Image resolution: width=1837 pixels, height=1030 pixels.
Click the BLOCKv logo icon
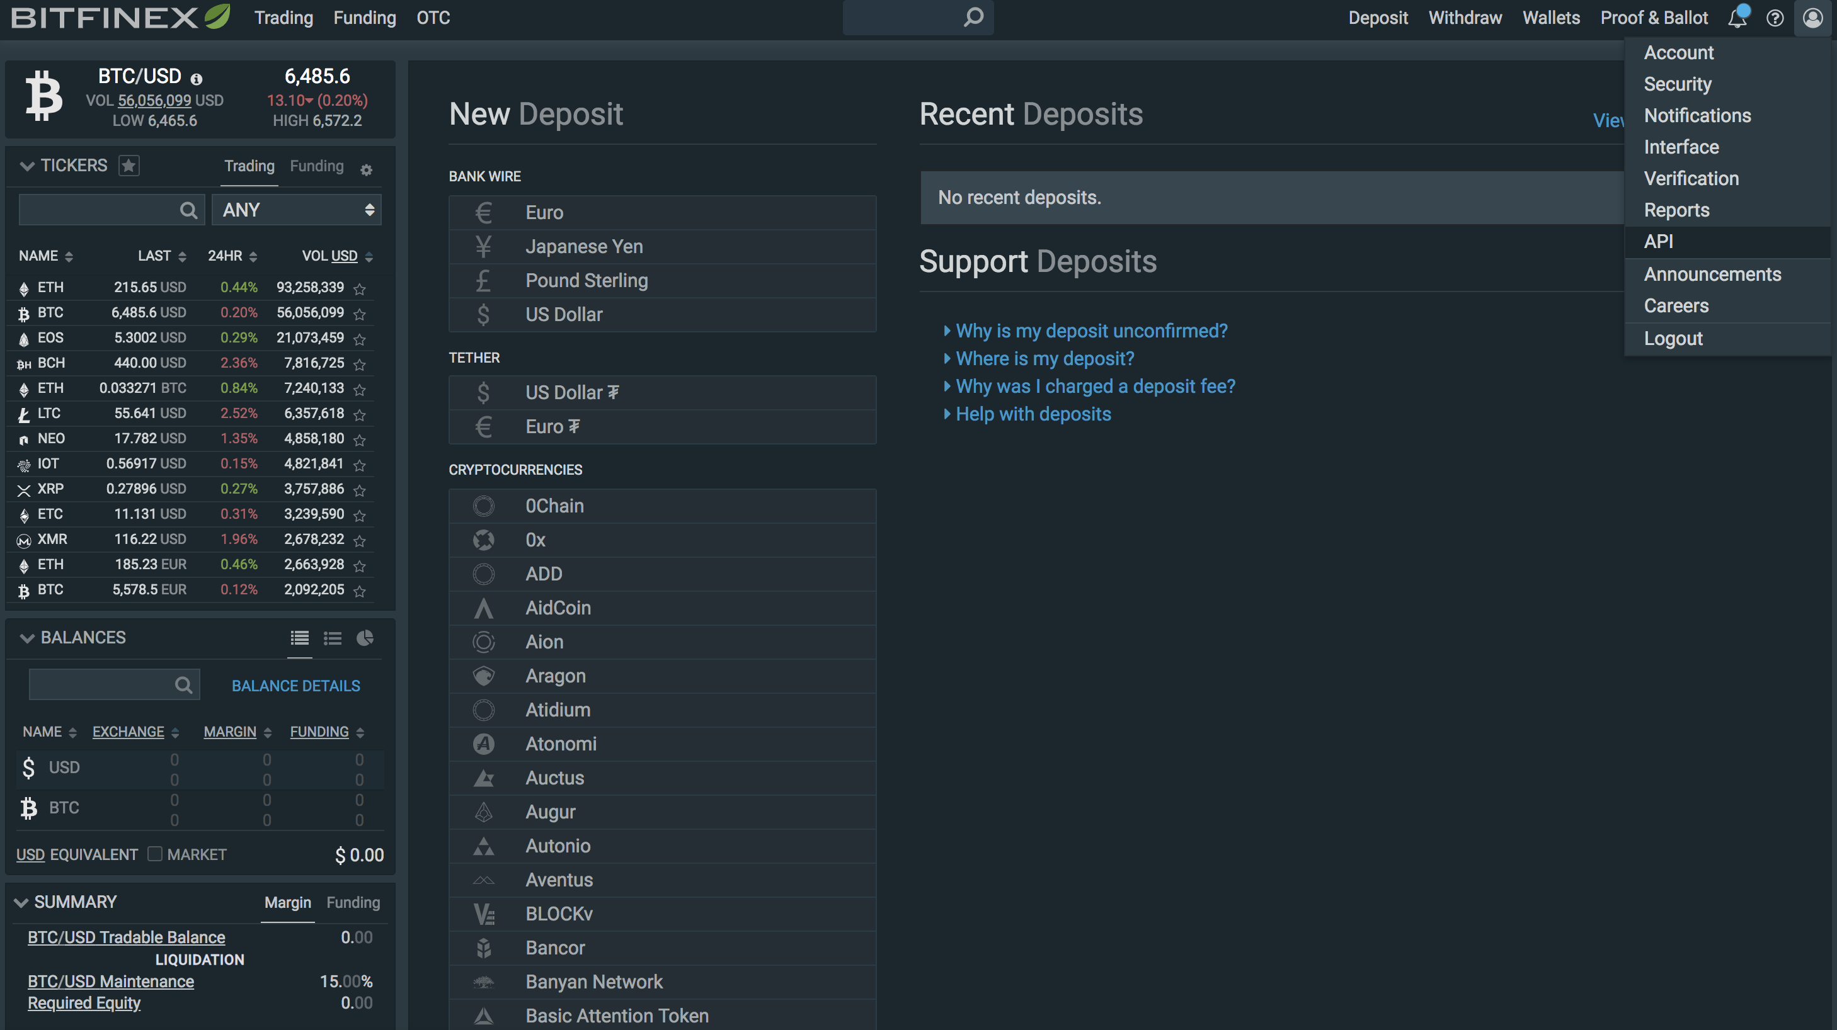pos(483,914)
